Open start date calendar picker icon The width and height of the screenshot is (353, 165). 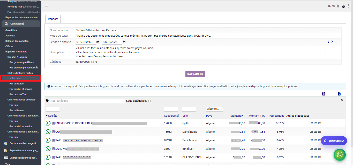98,42
